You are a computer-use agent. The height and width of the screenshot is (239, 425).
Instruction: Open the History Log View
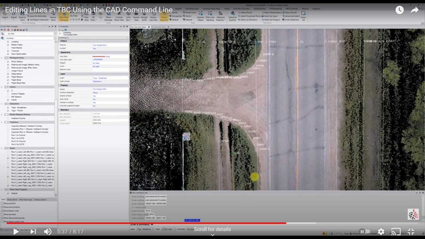pos(153,17)
